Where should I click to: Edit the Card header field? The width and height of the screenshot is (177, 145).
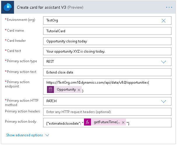pyautogui.click(x=107, y=41)
